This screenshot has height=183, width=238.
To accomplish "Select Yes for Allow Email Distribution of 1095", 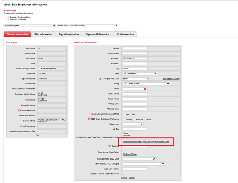I will pos(124,114).
